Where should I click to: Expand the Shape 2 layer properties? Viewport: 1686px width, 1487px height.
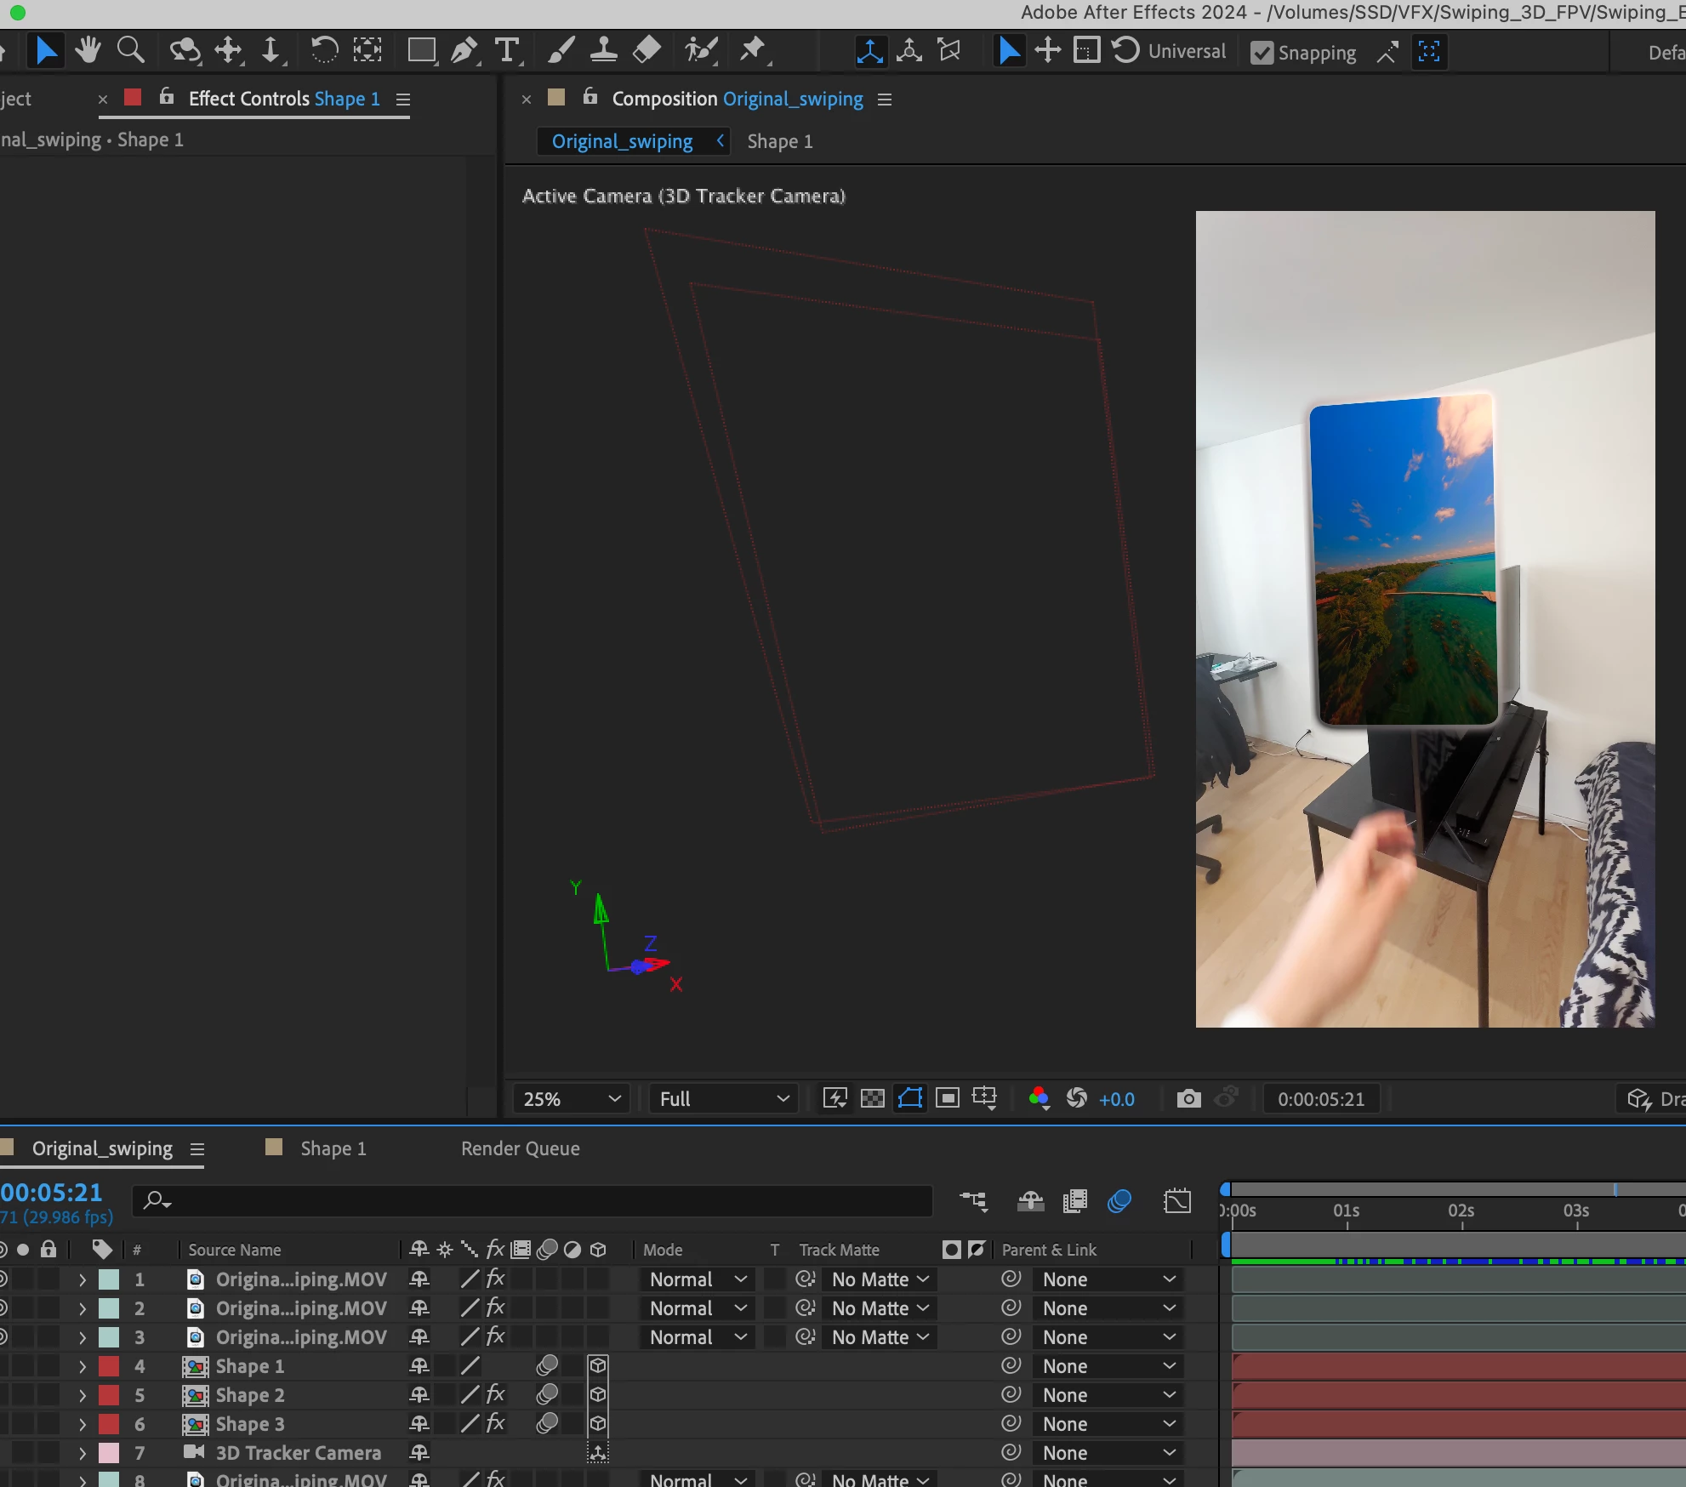click(x=83, y=1395)
